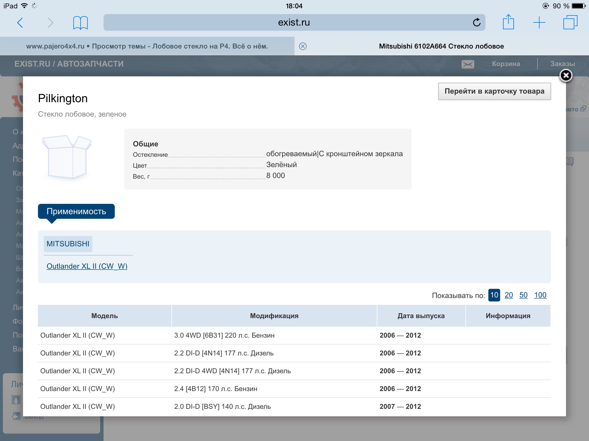Add a new tab with the plus icon
Screen dimensions: 589x441
pos(539,22)
